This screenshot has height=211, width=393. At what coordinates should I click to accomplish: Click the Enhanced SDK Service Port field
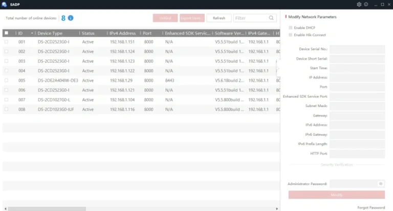click(x=357, y=96)
